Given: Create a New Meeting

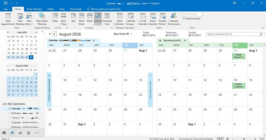Looking at the screenshot, I should (x=20, y=19).
